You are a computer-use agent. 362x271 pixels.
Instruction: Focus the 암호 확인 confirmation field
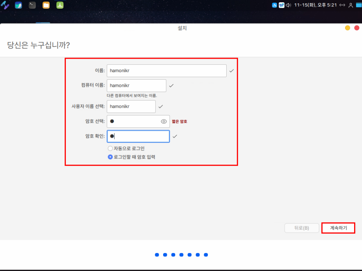[x=138, y=136]
